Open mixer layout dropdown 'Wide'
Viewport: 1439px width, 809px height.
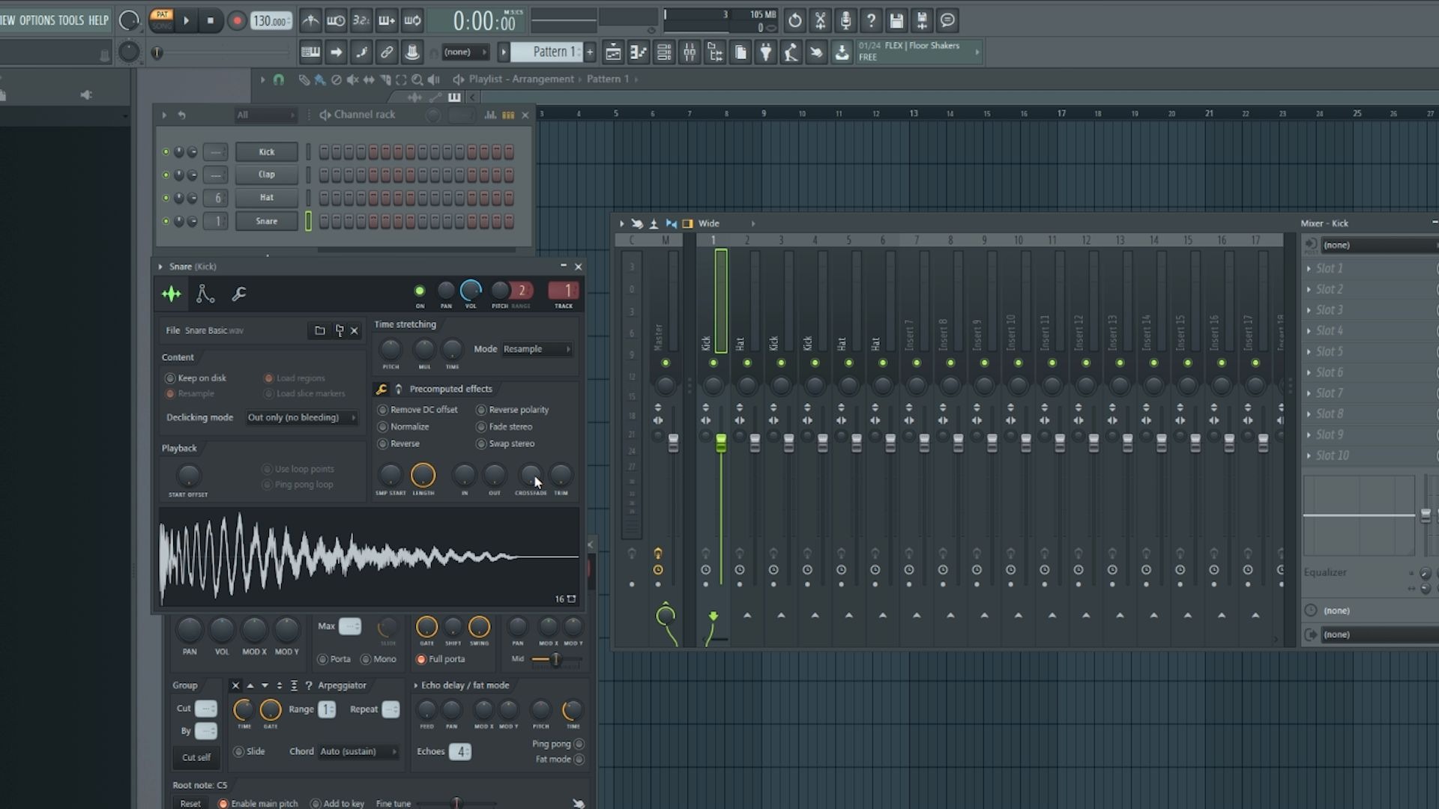pyautogui.click(x=725, y=223)
